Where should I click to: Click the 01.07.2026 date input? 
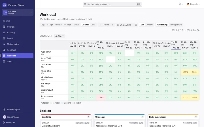pos(127,25)
